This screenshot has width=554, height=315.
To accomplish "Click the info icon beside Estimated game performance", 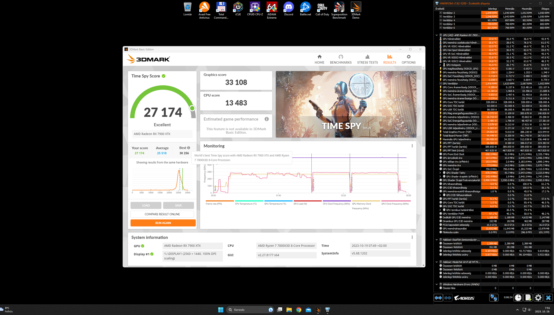I will [267, 119].
